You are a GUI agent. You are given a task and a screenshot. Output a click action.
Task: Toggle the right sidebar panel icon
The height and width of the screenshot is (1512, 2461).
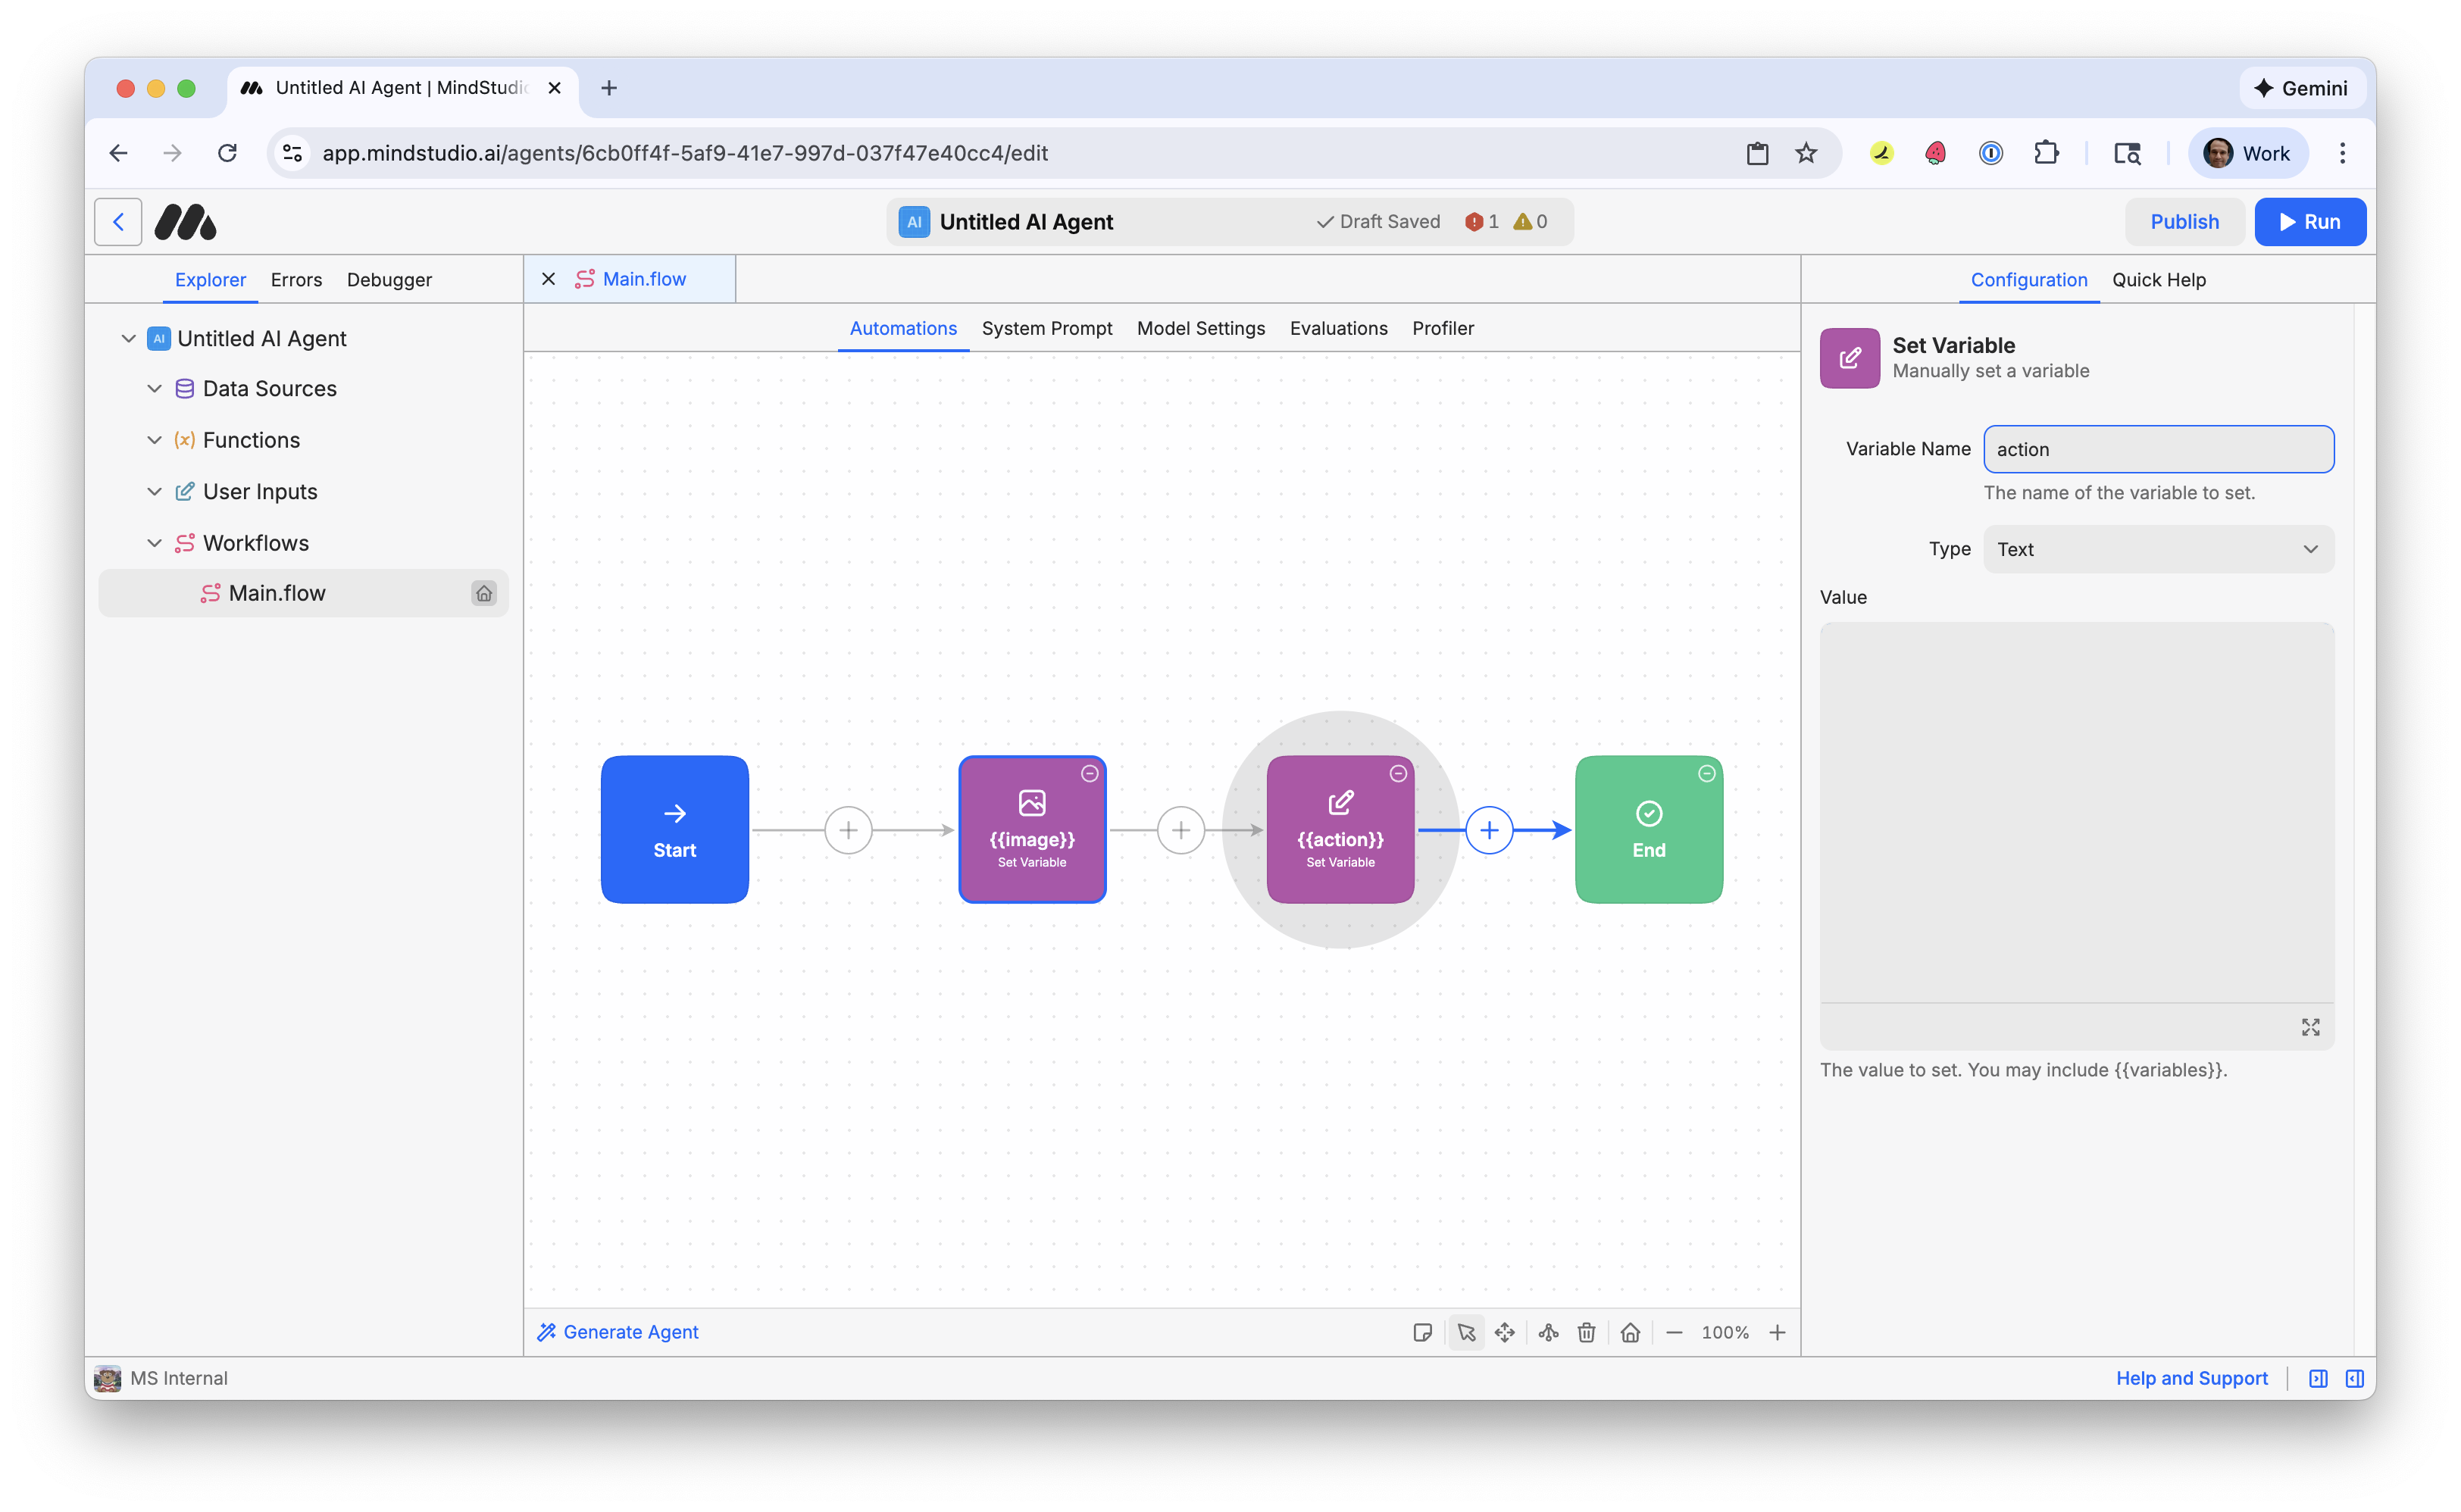coord(2354,1378)
